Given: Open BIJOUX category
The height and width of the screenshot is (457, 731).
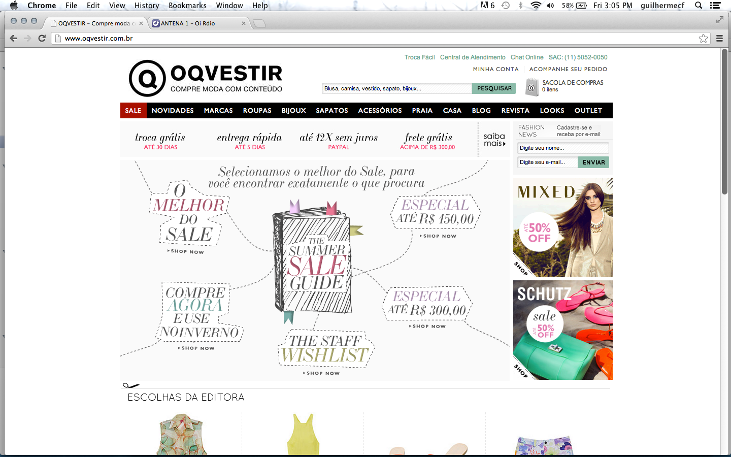Looking at the screenshot, I should [x=294, y=110].
